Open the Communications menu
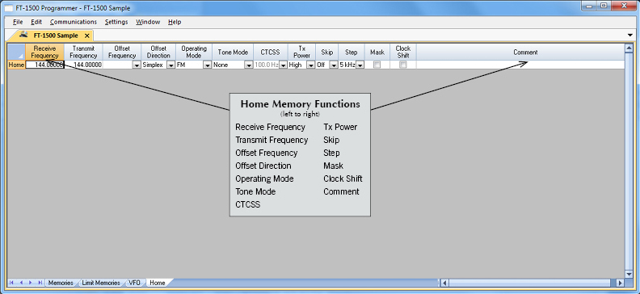This screenshot has height=294, width=640. pyautogui.click(x=74, y=22)
